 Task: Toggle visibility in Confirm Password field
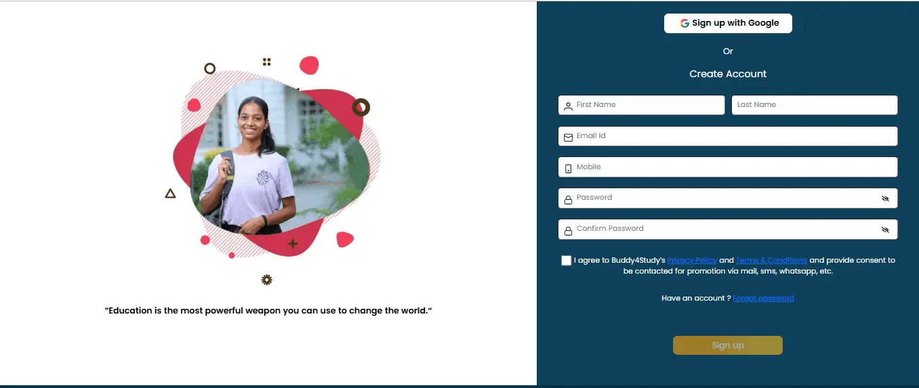(885, 230)
